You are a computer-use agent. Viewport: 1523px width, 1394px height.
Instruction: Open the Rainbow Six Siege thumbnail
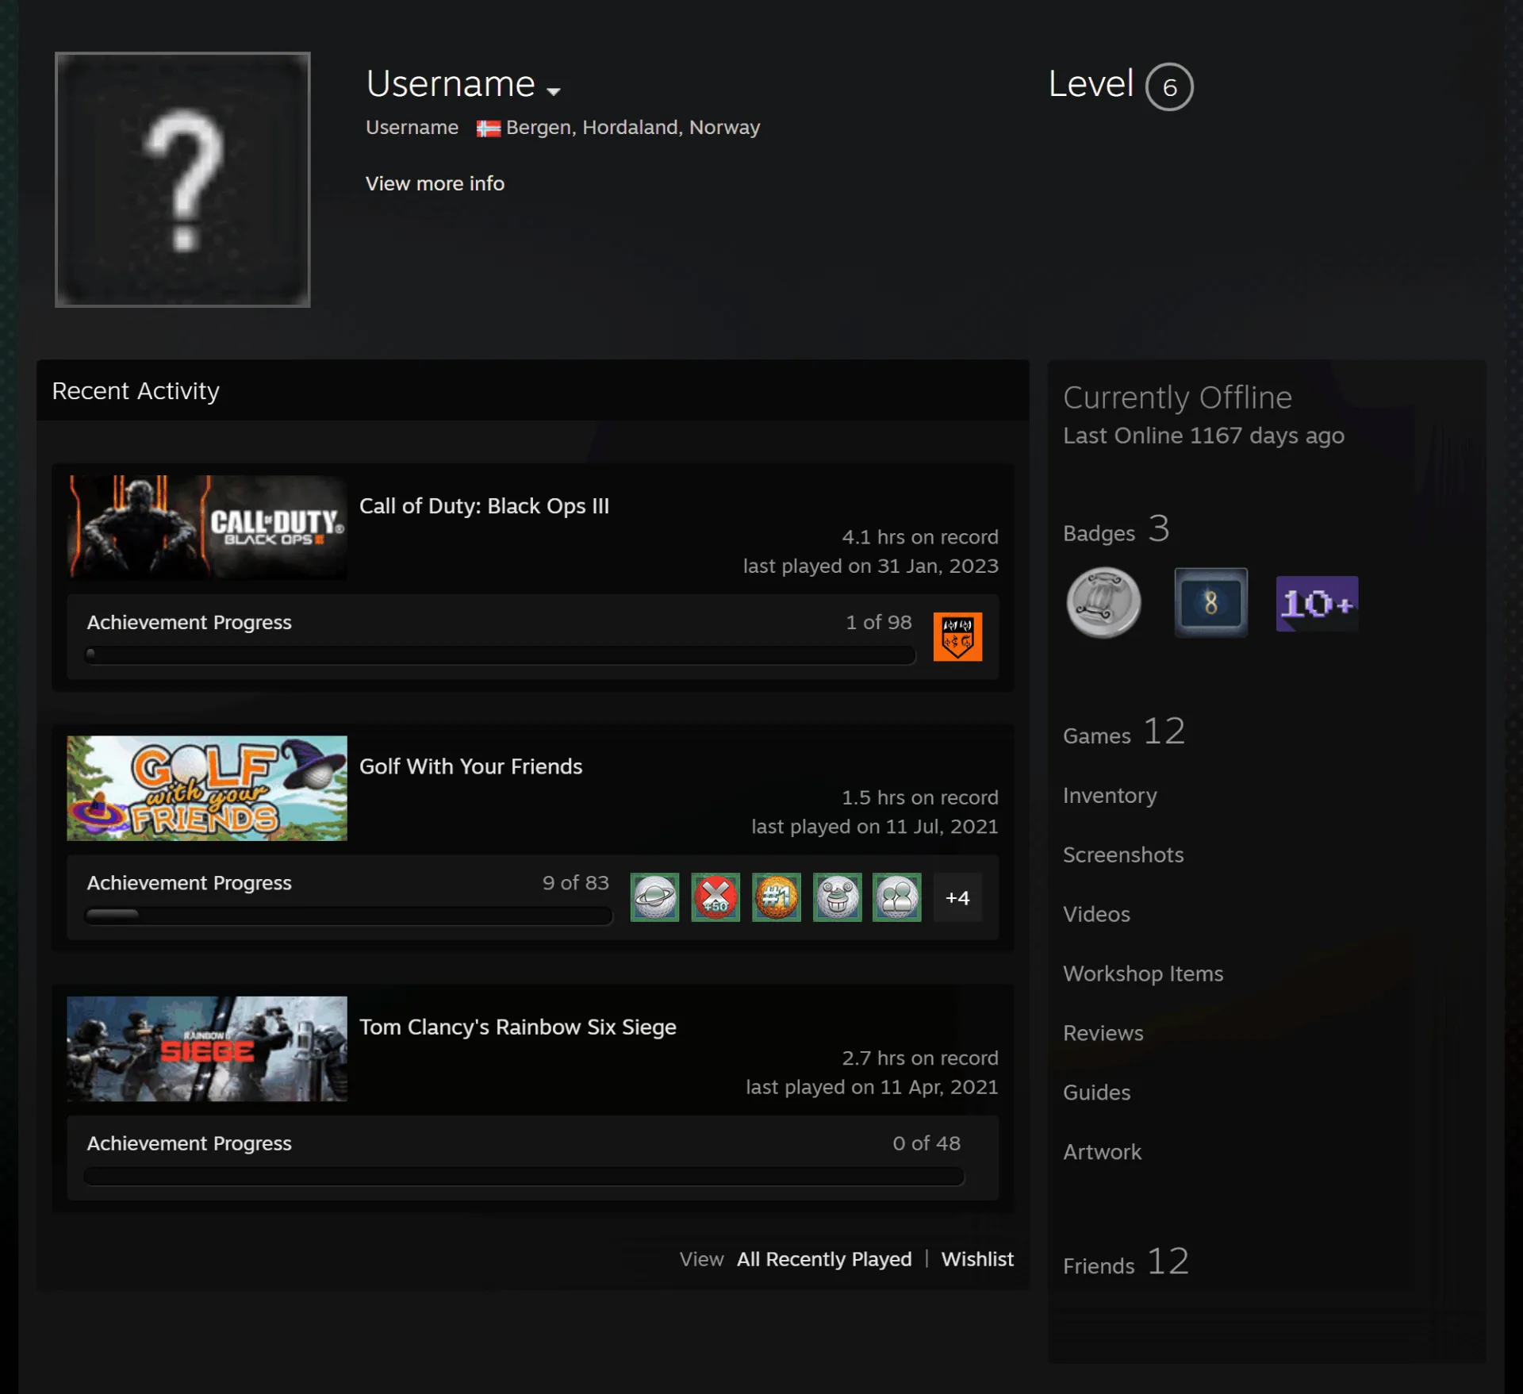(207, 1048)
